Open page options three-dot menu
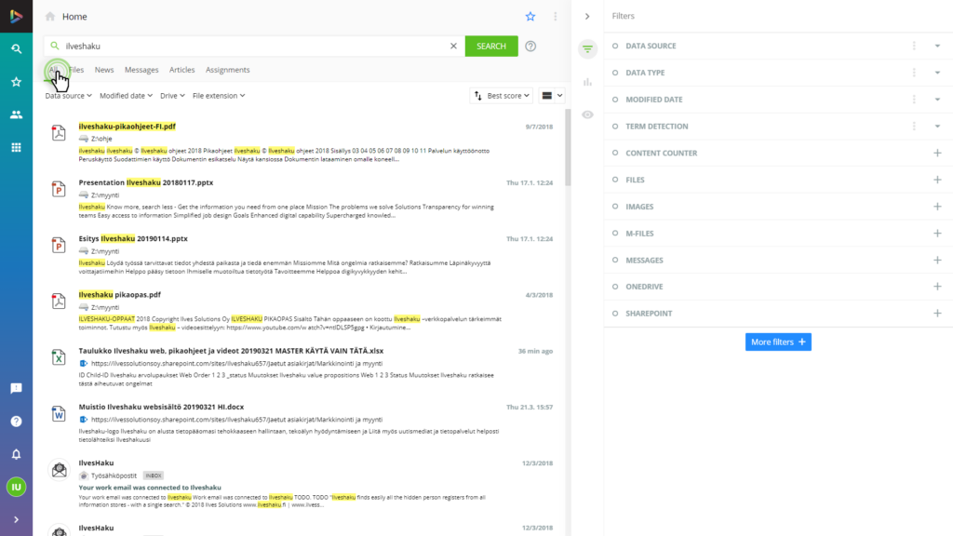 [x=555, y=17]
